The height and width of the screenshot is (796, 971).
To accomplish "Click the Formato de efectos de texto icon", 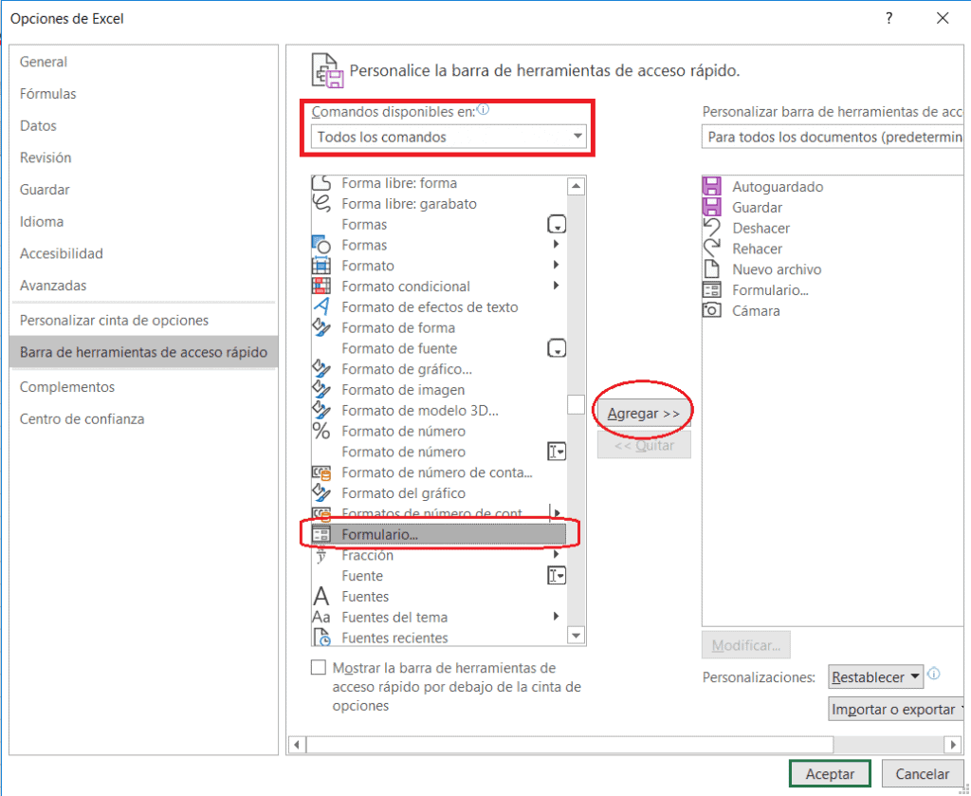I will (x=321, y=306).
